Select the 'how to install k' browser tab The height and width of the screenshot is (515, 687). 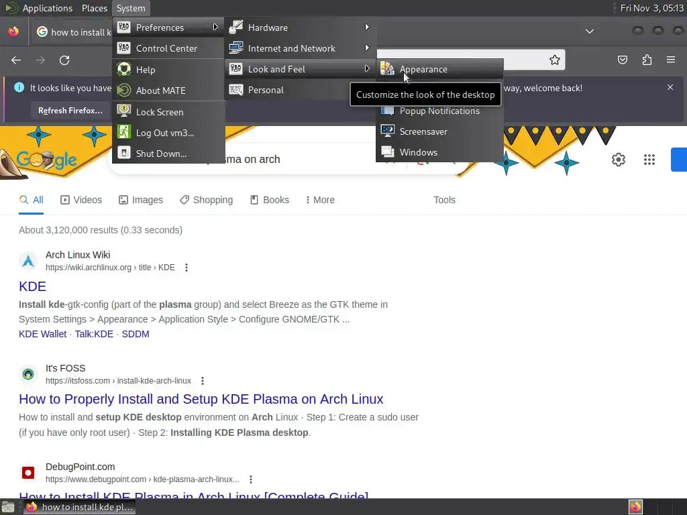[74, 32]
